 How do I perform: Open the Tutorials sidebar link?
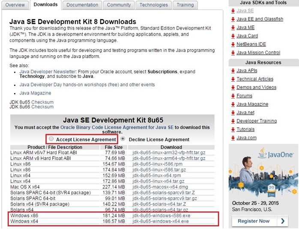click(x=245, y=129)
